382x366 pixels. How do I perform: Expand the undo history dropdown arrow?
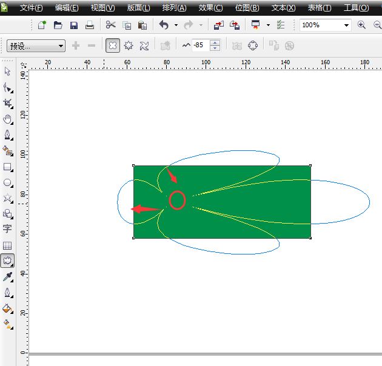(176, 25)
